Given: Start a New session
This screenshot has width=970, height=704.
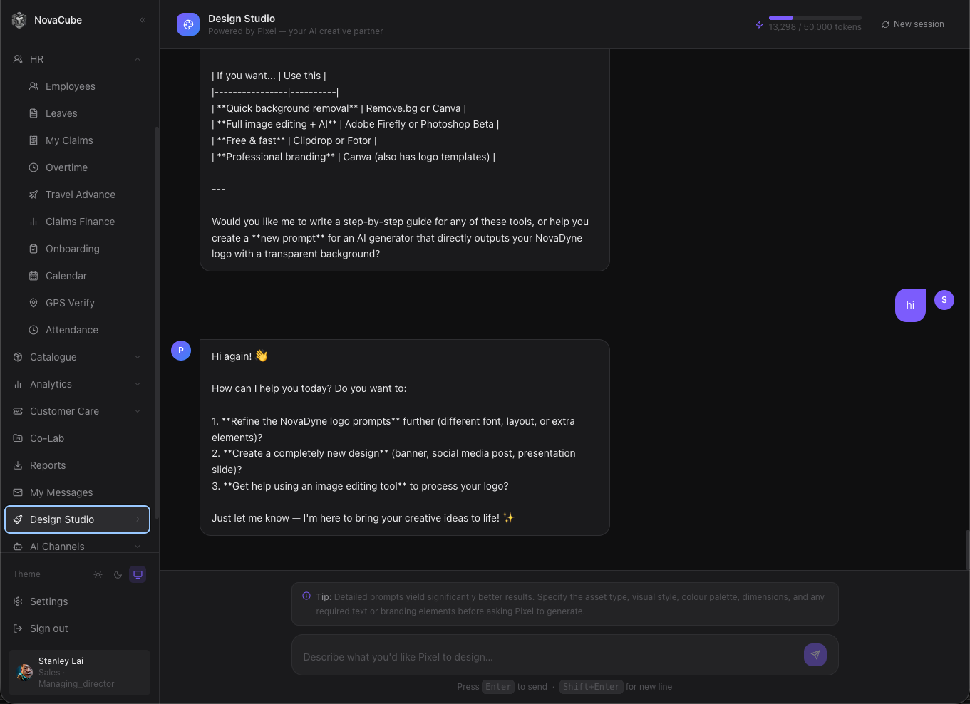Looking at the screenshot, I should coord(913,24).
